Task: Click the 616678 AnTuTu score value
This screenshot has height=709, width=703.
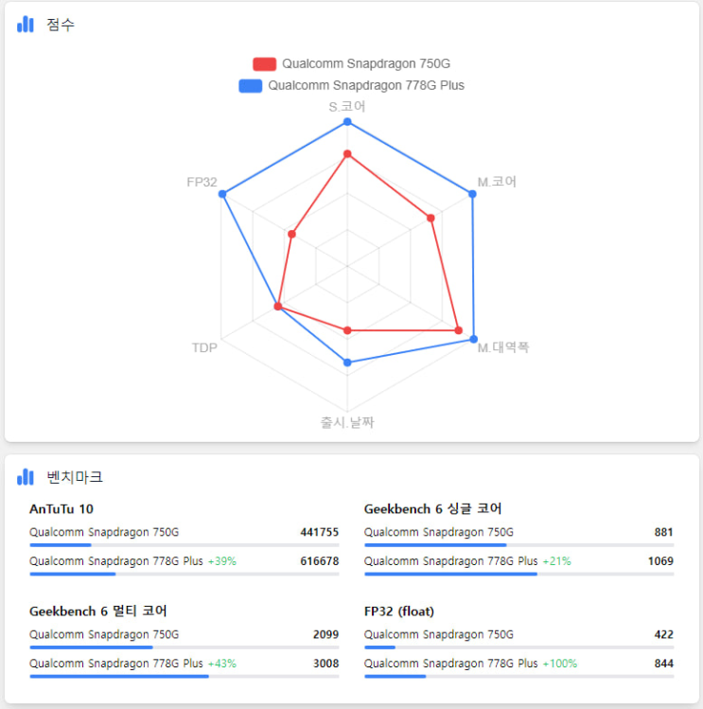Action: click(319, 561)
